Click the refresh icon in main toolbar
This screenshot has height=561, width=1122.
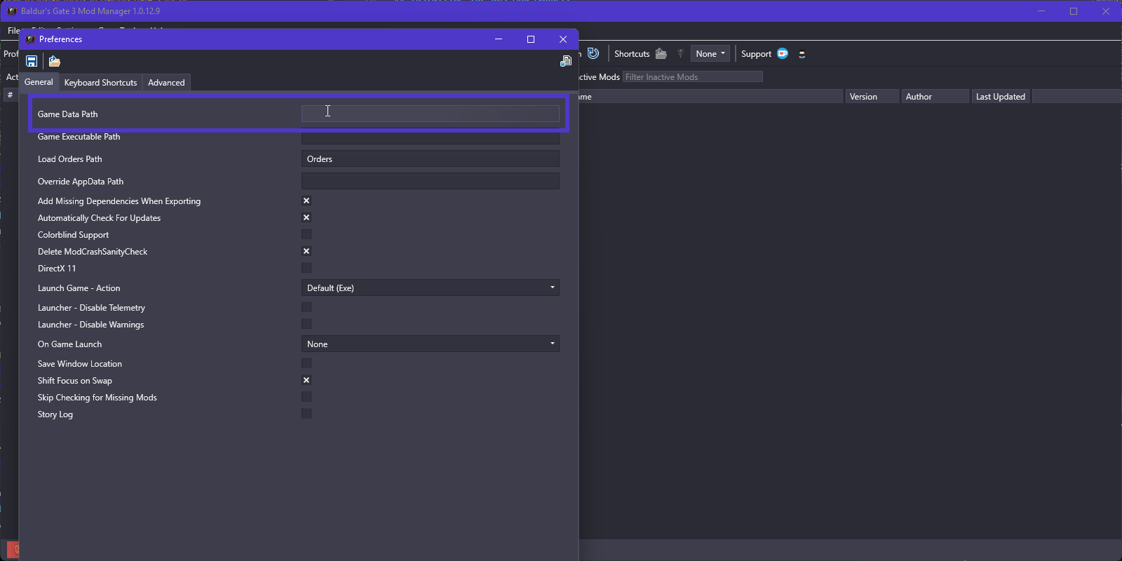pyautogui.click(x=593, y=53)
